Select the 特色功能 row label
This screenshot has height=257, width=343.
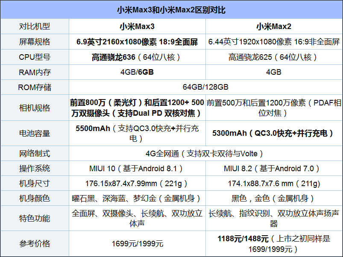[x=35, y=218]
